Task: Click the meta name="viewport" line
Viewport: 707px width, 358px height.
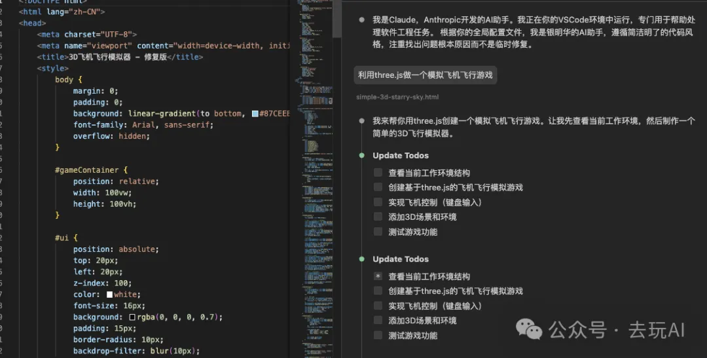Action: point(164,46)
